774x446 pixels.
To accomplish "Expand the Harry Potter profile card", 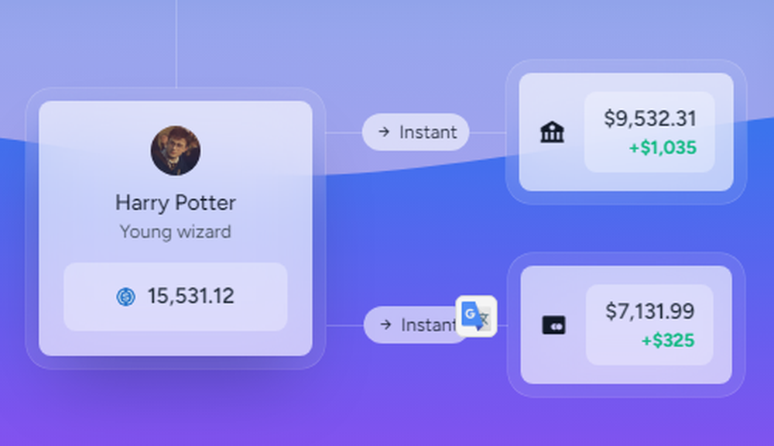I will [x=176, y=228].
